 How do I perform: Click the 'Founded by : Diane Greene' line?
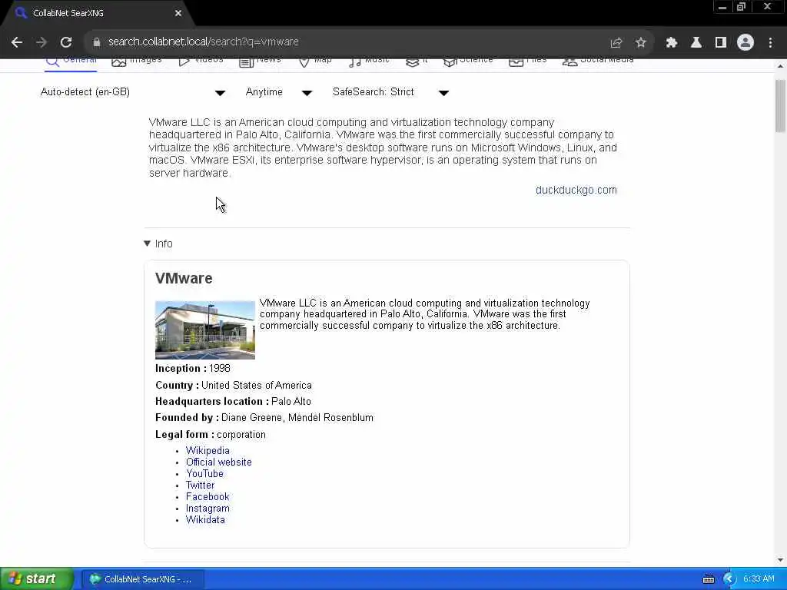pyautogui.click(x=264, y=418)
